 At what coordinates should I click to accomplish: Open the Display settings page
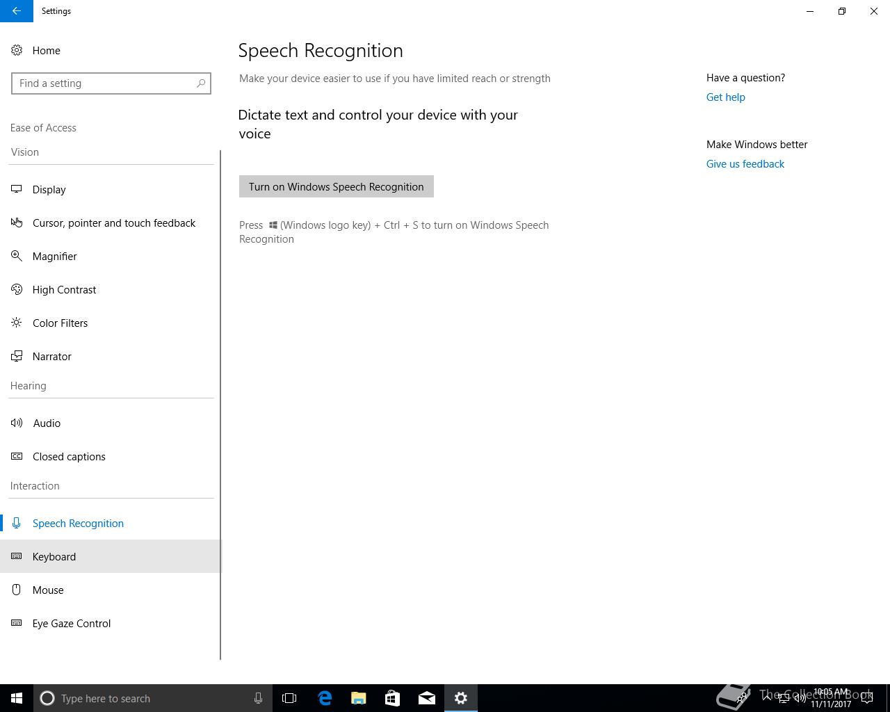tap(111, 189)
